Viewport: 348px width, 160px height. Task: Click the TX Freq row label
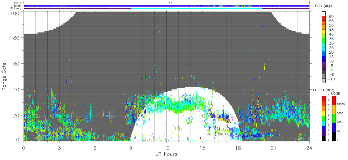coord(15,8)
